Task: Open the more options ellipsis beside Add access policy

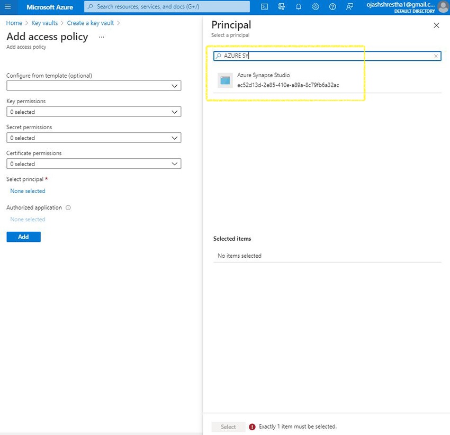Action: tap(101, 37)
